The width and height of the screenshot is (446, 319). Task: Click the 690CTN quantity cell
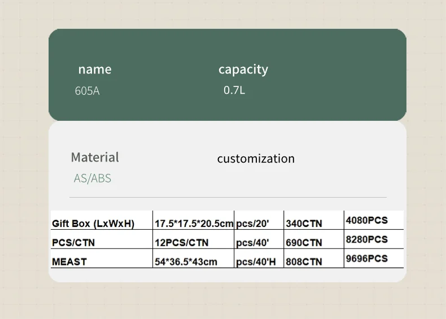coord(304,243)
